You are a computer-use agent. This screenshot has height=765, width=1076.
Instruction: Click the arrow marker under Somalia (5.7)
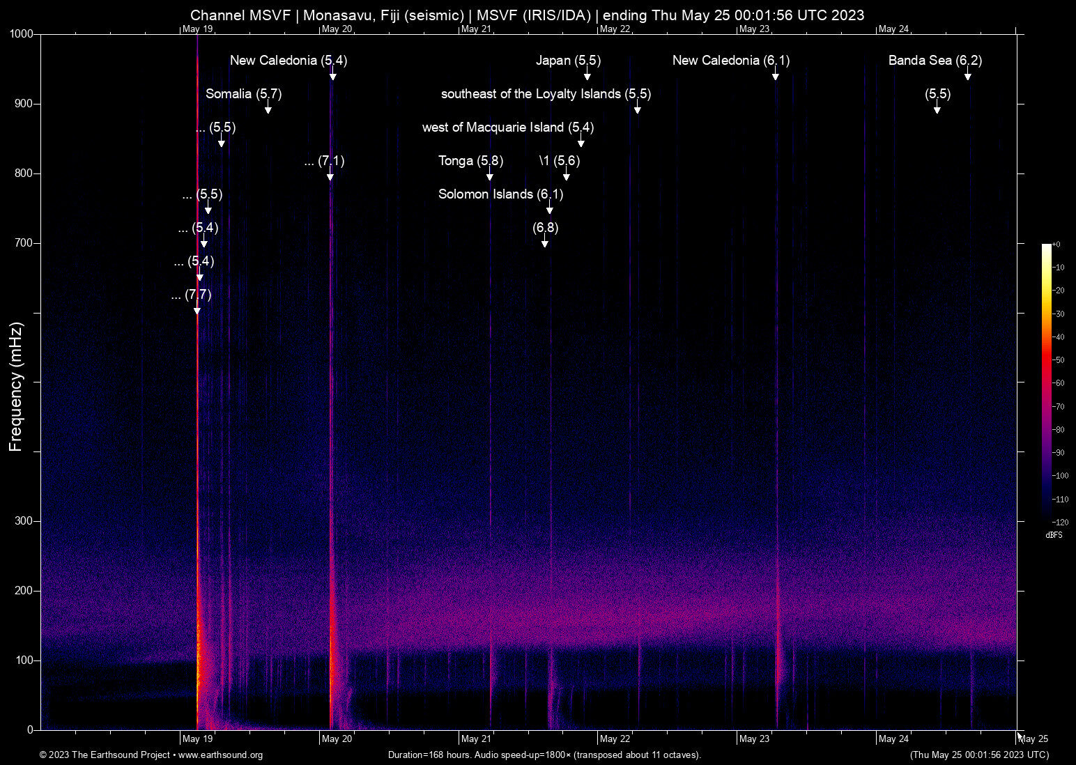click(x=268, y=109)
